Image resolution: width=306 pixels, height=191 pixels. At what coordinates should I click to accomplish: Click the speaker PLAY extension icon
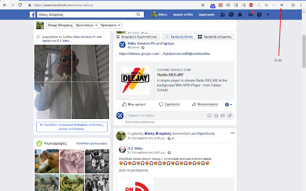282,5
